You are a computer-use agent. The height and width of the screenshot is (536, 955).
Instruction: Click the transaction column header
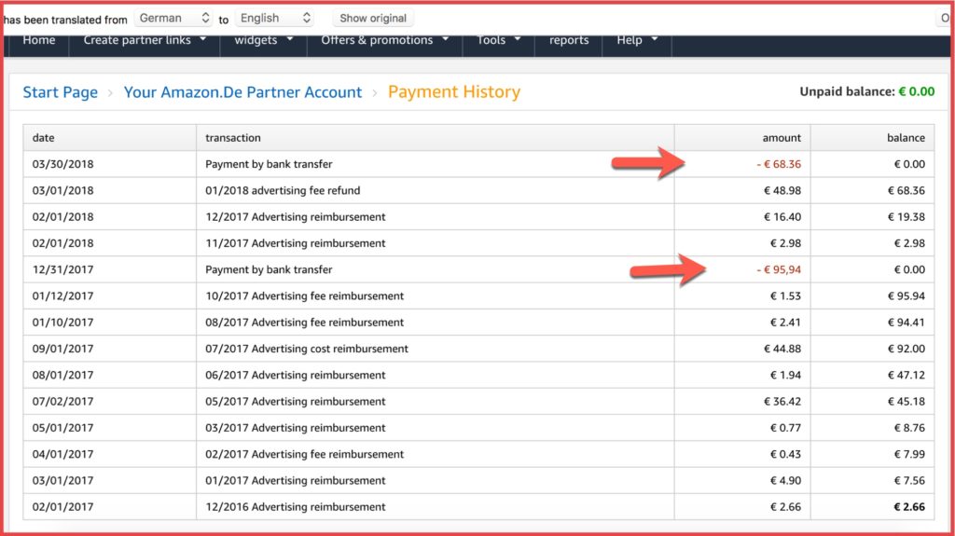pos(435,138)
